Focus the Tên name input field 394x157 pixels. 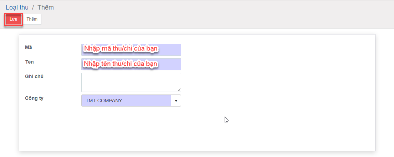point(131,64)
